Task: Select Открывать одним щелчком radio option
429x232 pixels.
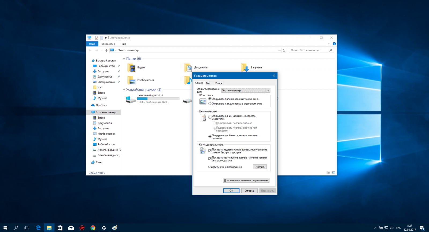Action: coord(210,117)
